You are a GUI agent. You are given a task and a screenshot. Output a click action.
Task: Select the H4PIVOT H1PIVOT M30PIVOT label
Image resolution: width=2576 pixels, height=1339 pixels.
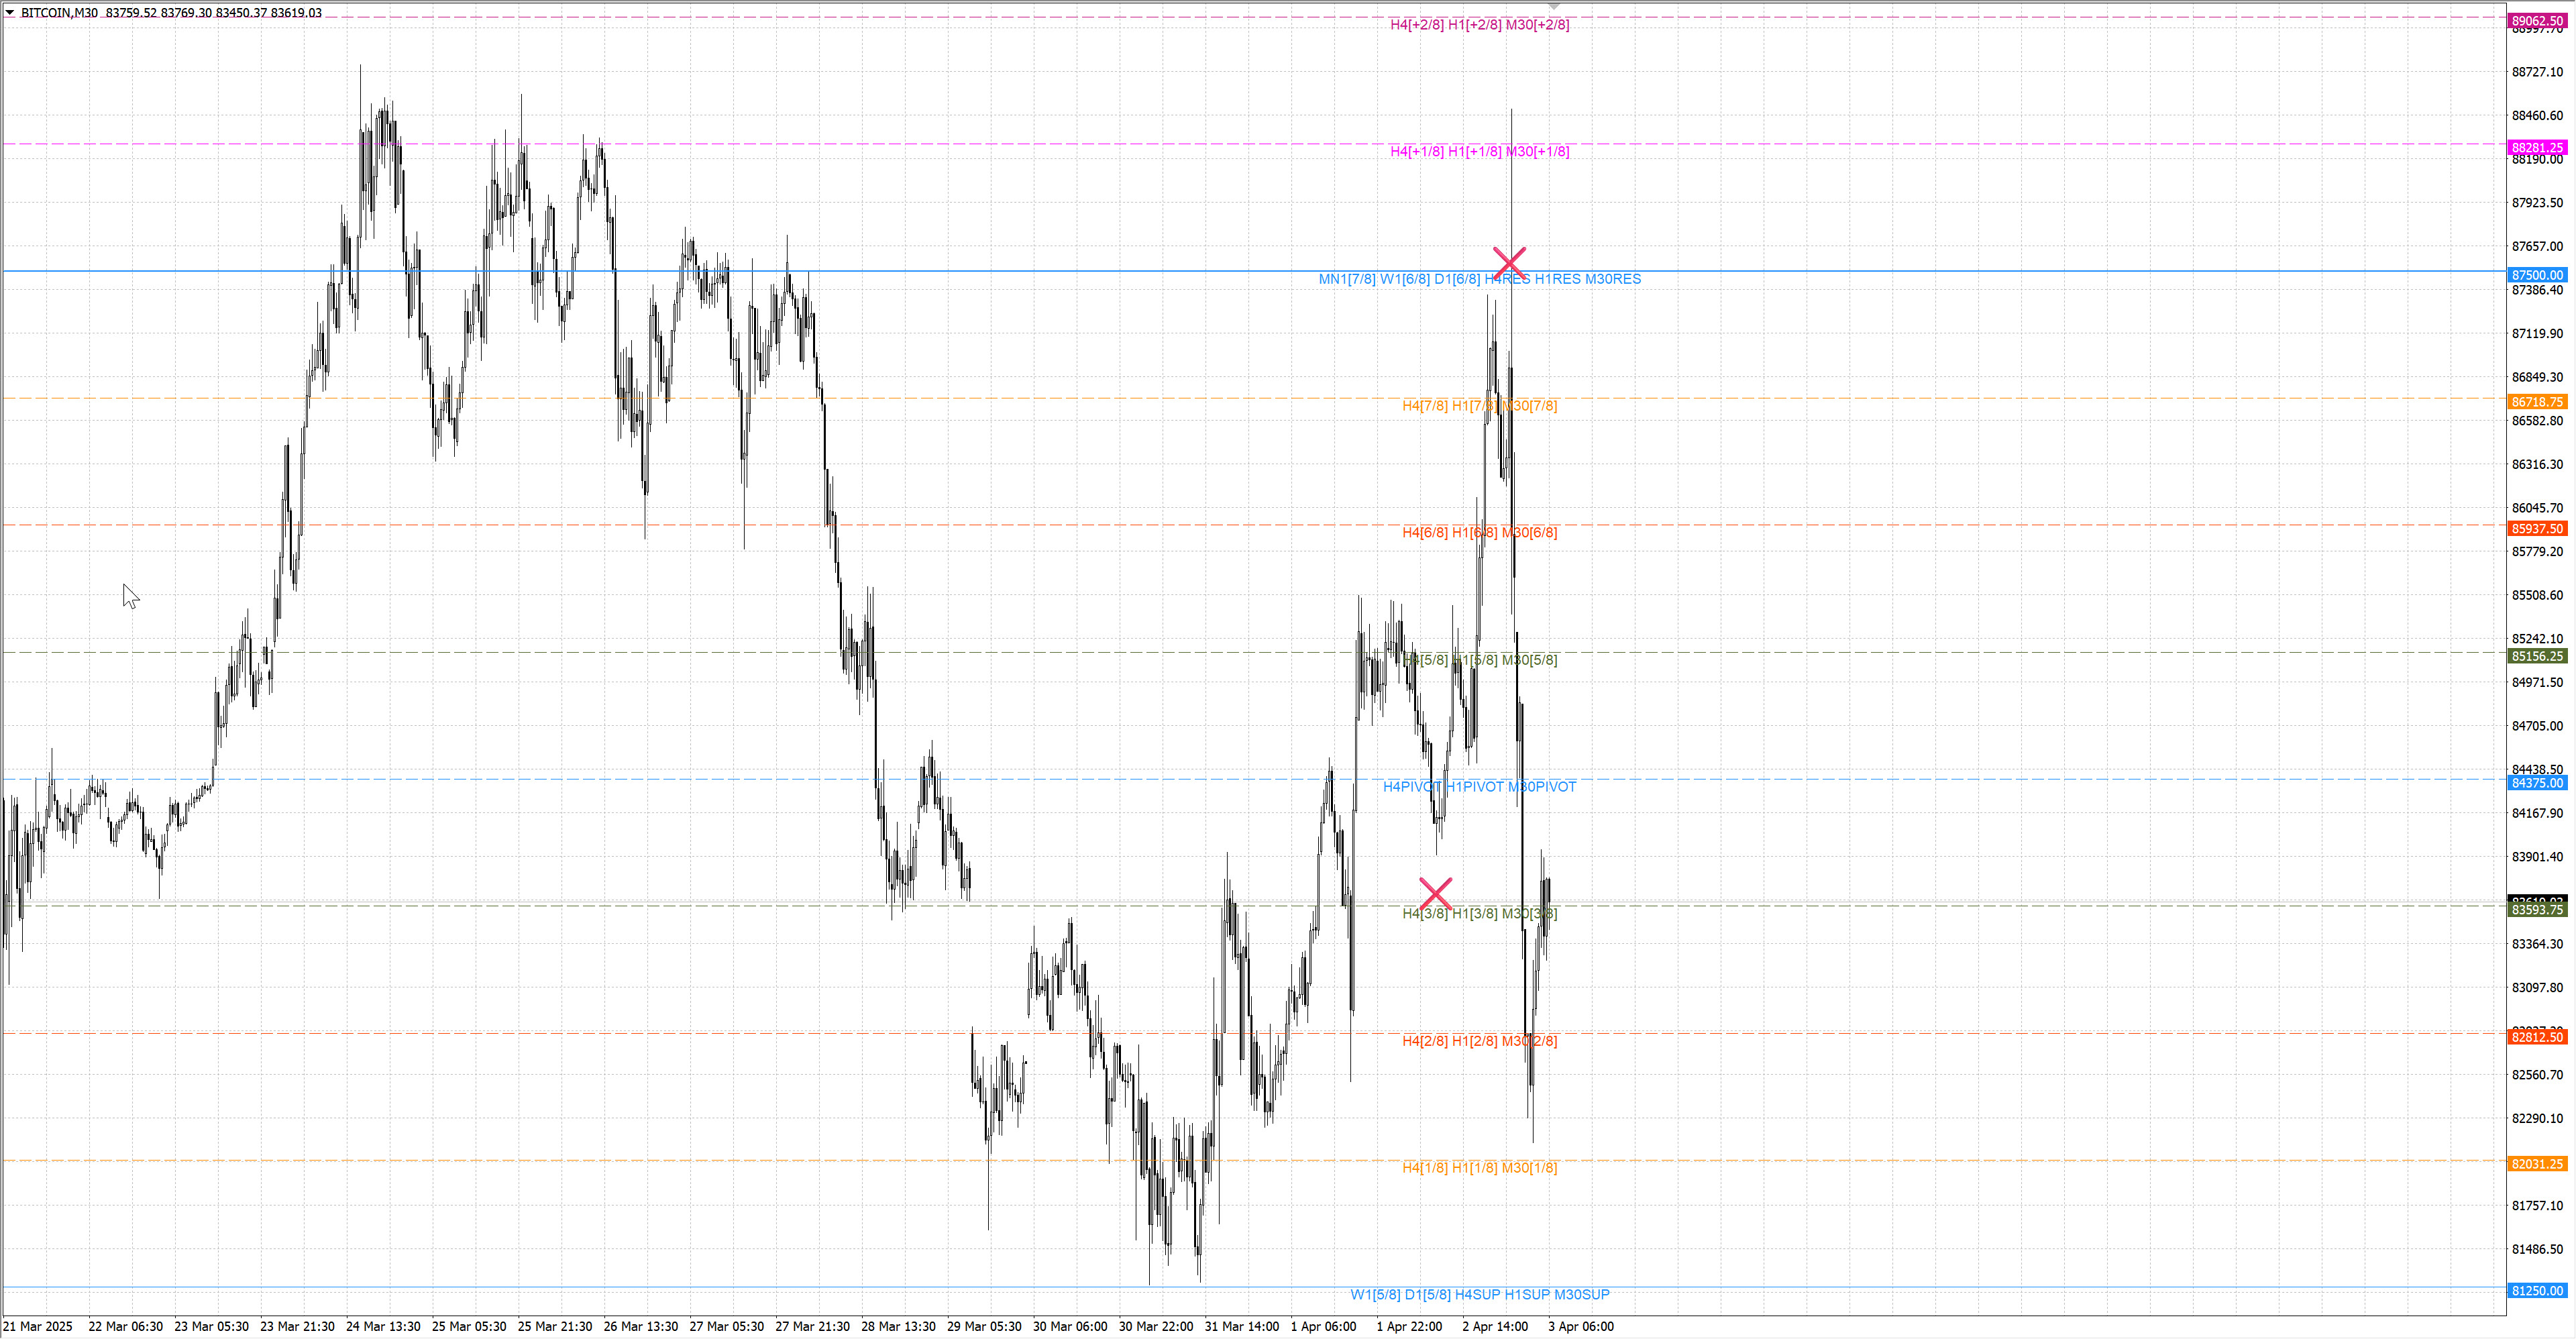click(1479, 787)
